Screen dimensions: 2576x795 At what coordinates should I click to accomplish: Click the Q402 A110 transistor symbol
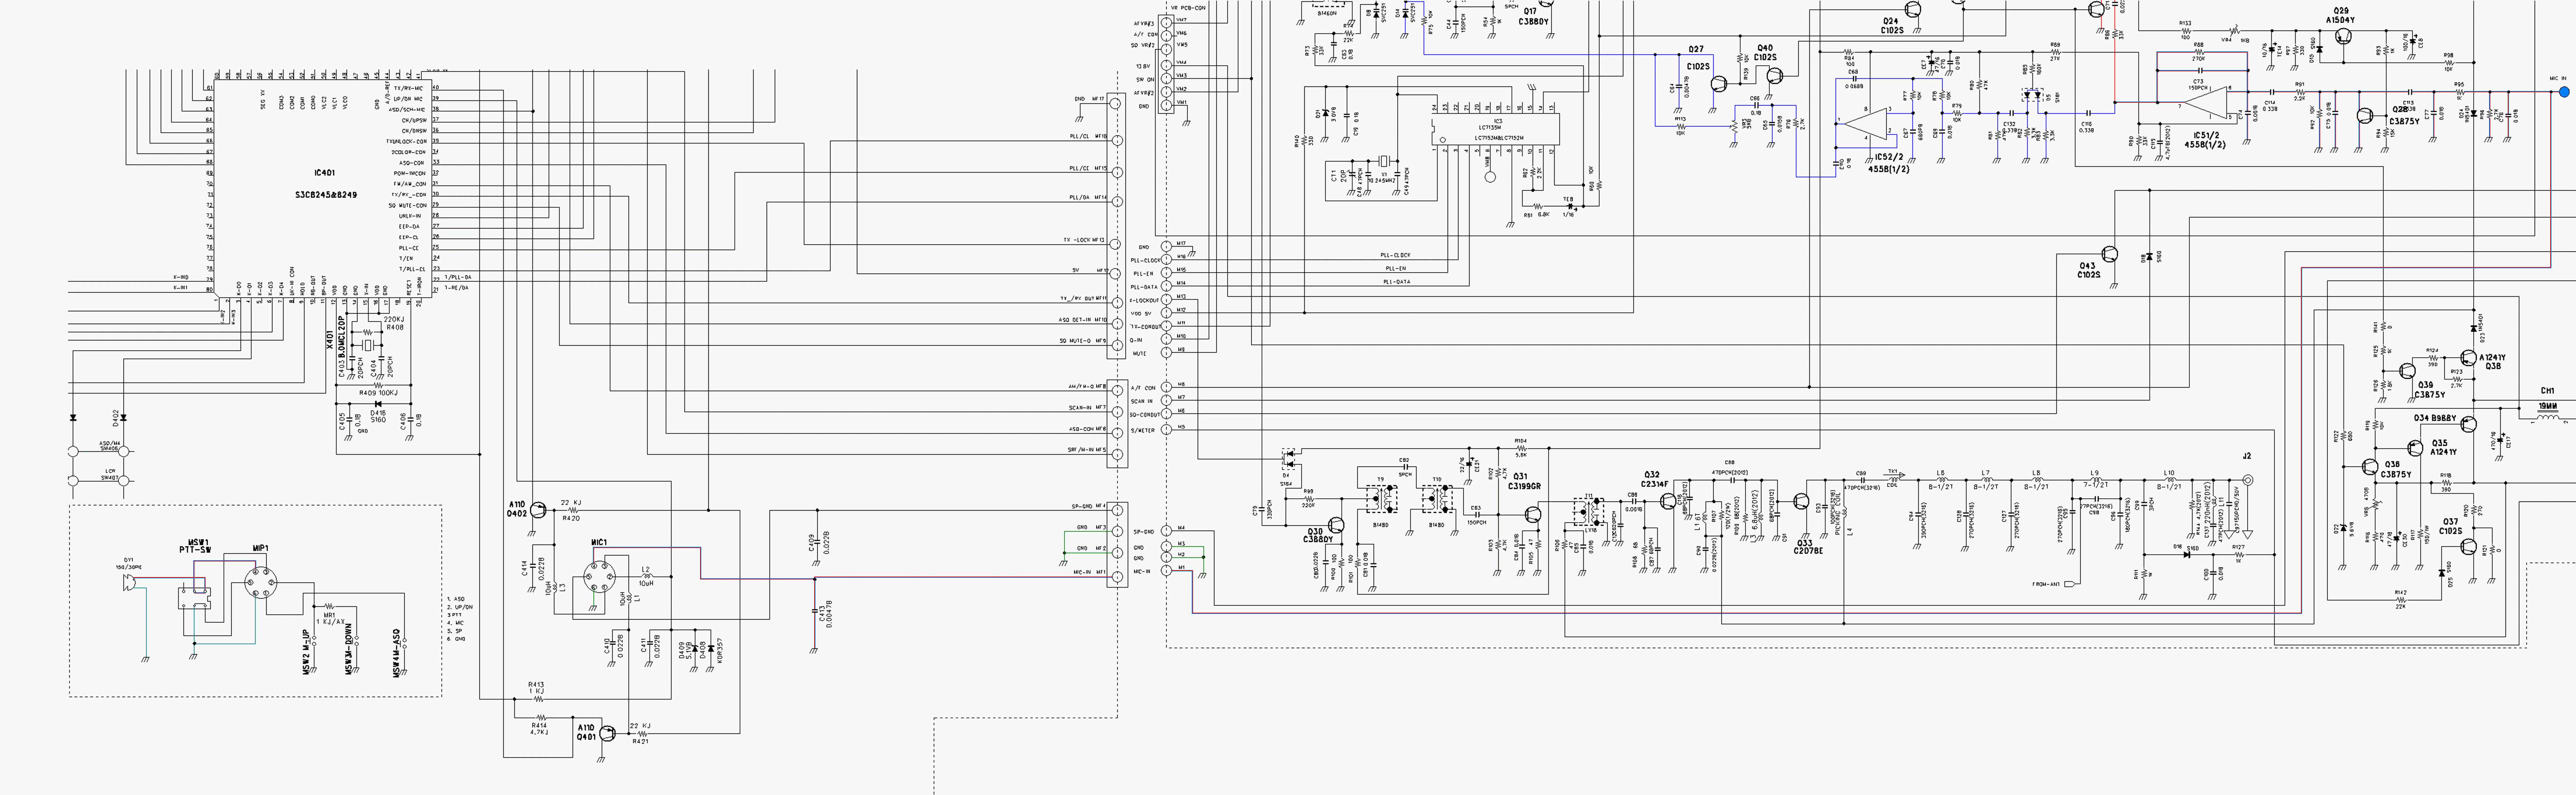(x=538, y=511)
